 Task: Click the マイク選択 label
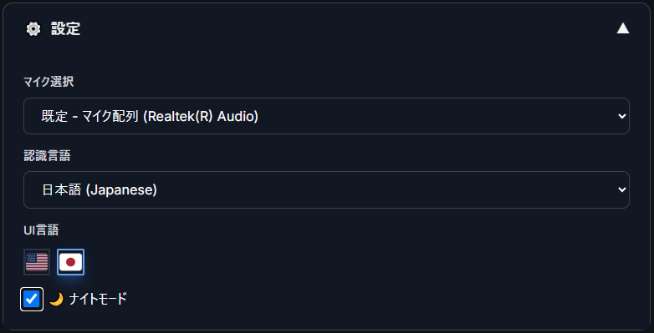49,82
